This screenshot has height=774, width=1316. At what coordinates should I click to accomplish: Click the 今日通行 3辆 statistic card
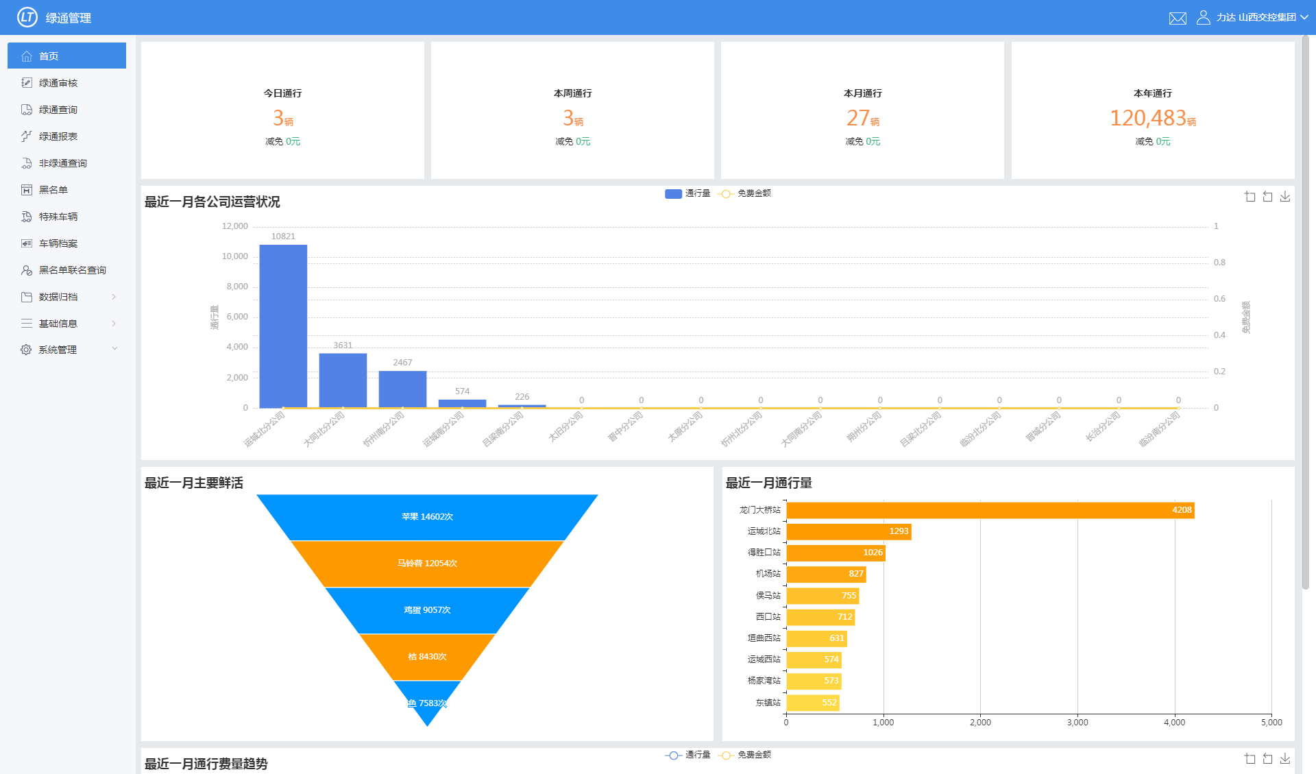point(282,110)
